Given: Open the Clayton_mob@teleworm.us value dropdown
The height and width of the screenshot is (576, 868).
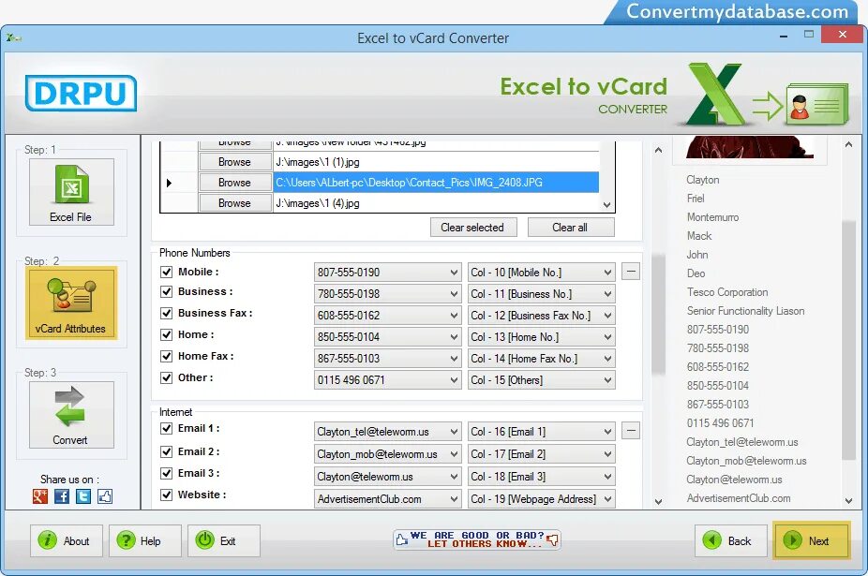Looking at the screenshot, I should (x=387, y=454).
